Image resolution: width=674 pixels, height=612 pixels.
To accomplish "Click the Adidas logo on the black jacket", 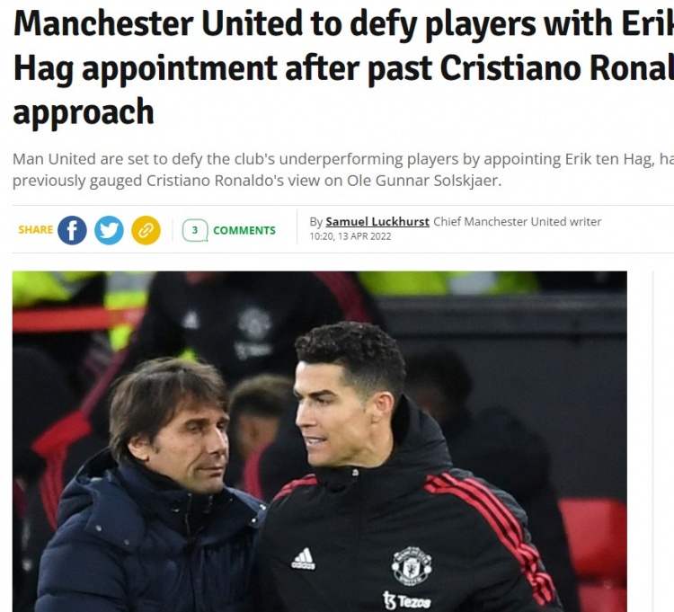I will click(x=304, y=559).
